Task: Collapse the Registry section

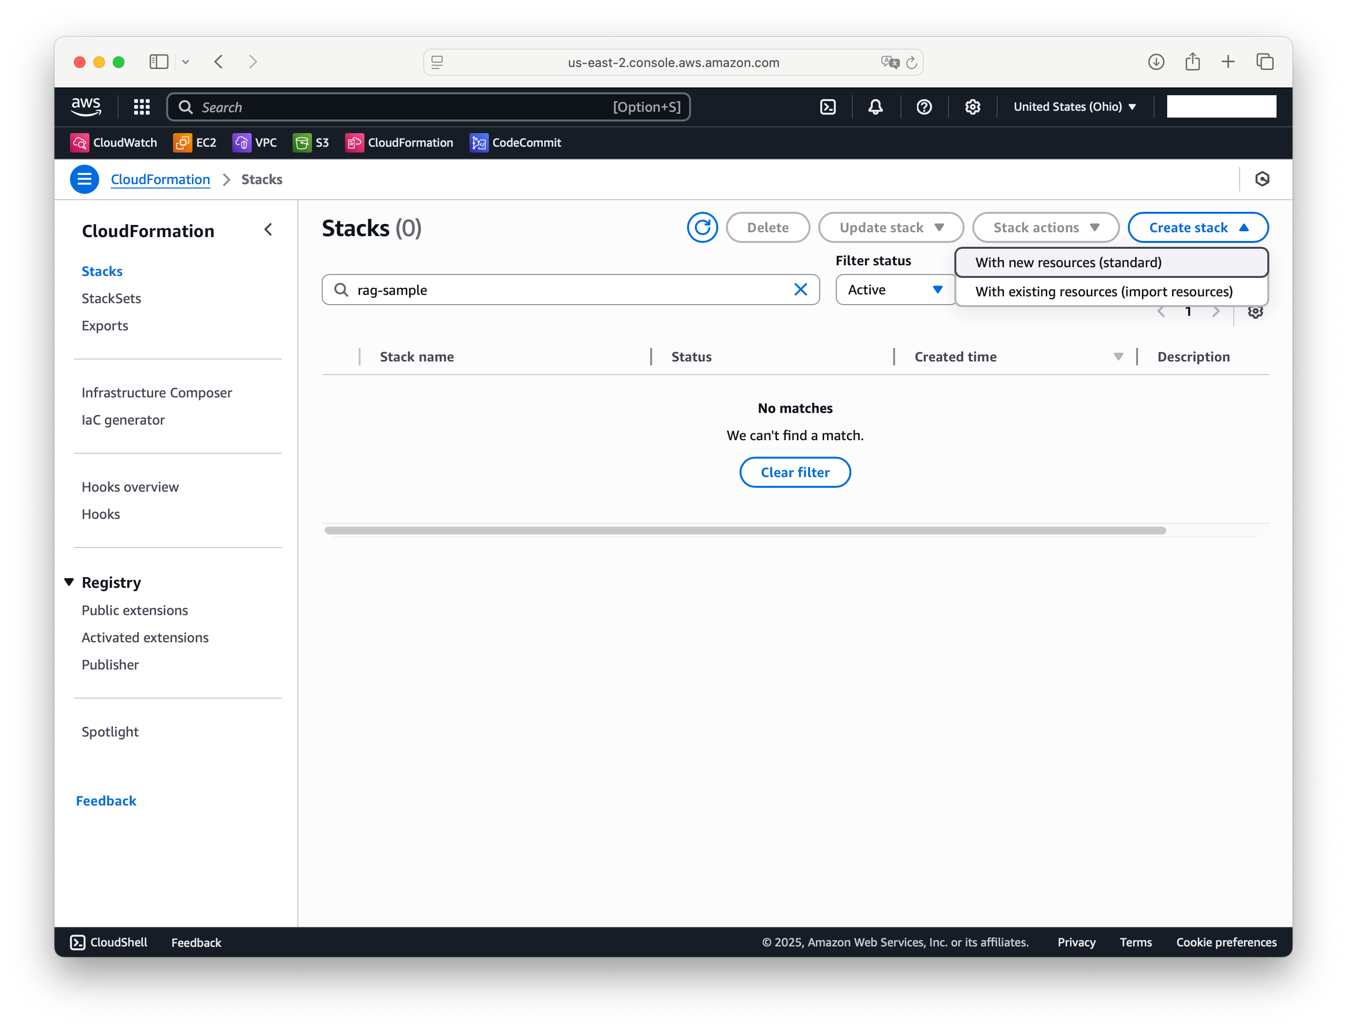Action: click(x=69, y=582)
